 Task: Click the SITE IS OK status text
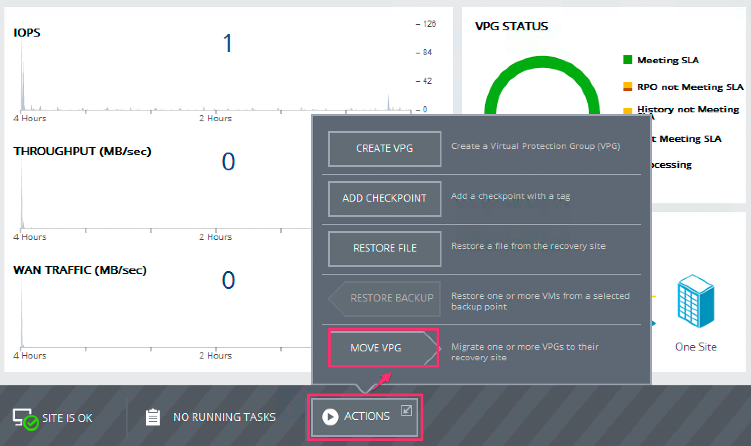67,417
